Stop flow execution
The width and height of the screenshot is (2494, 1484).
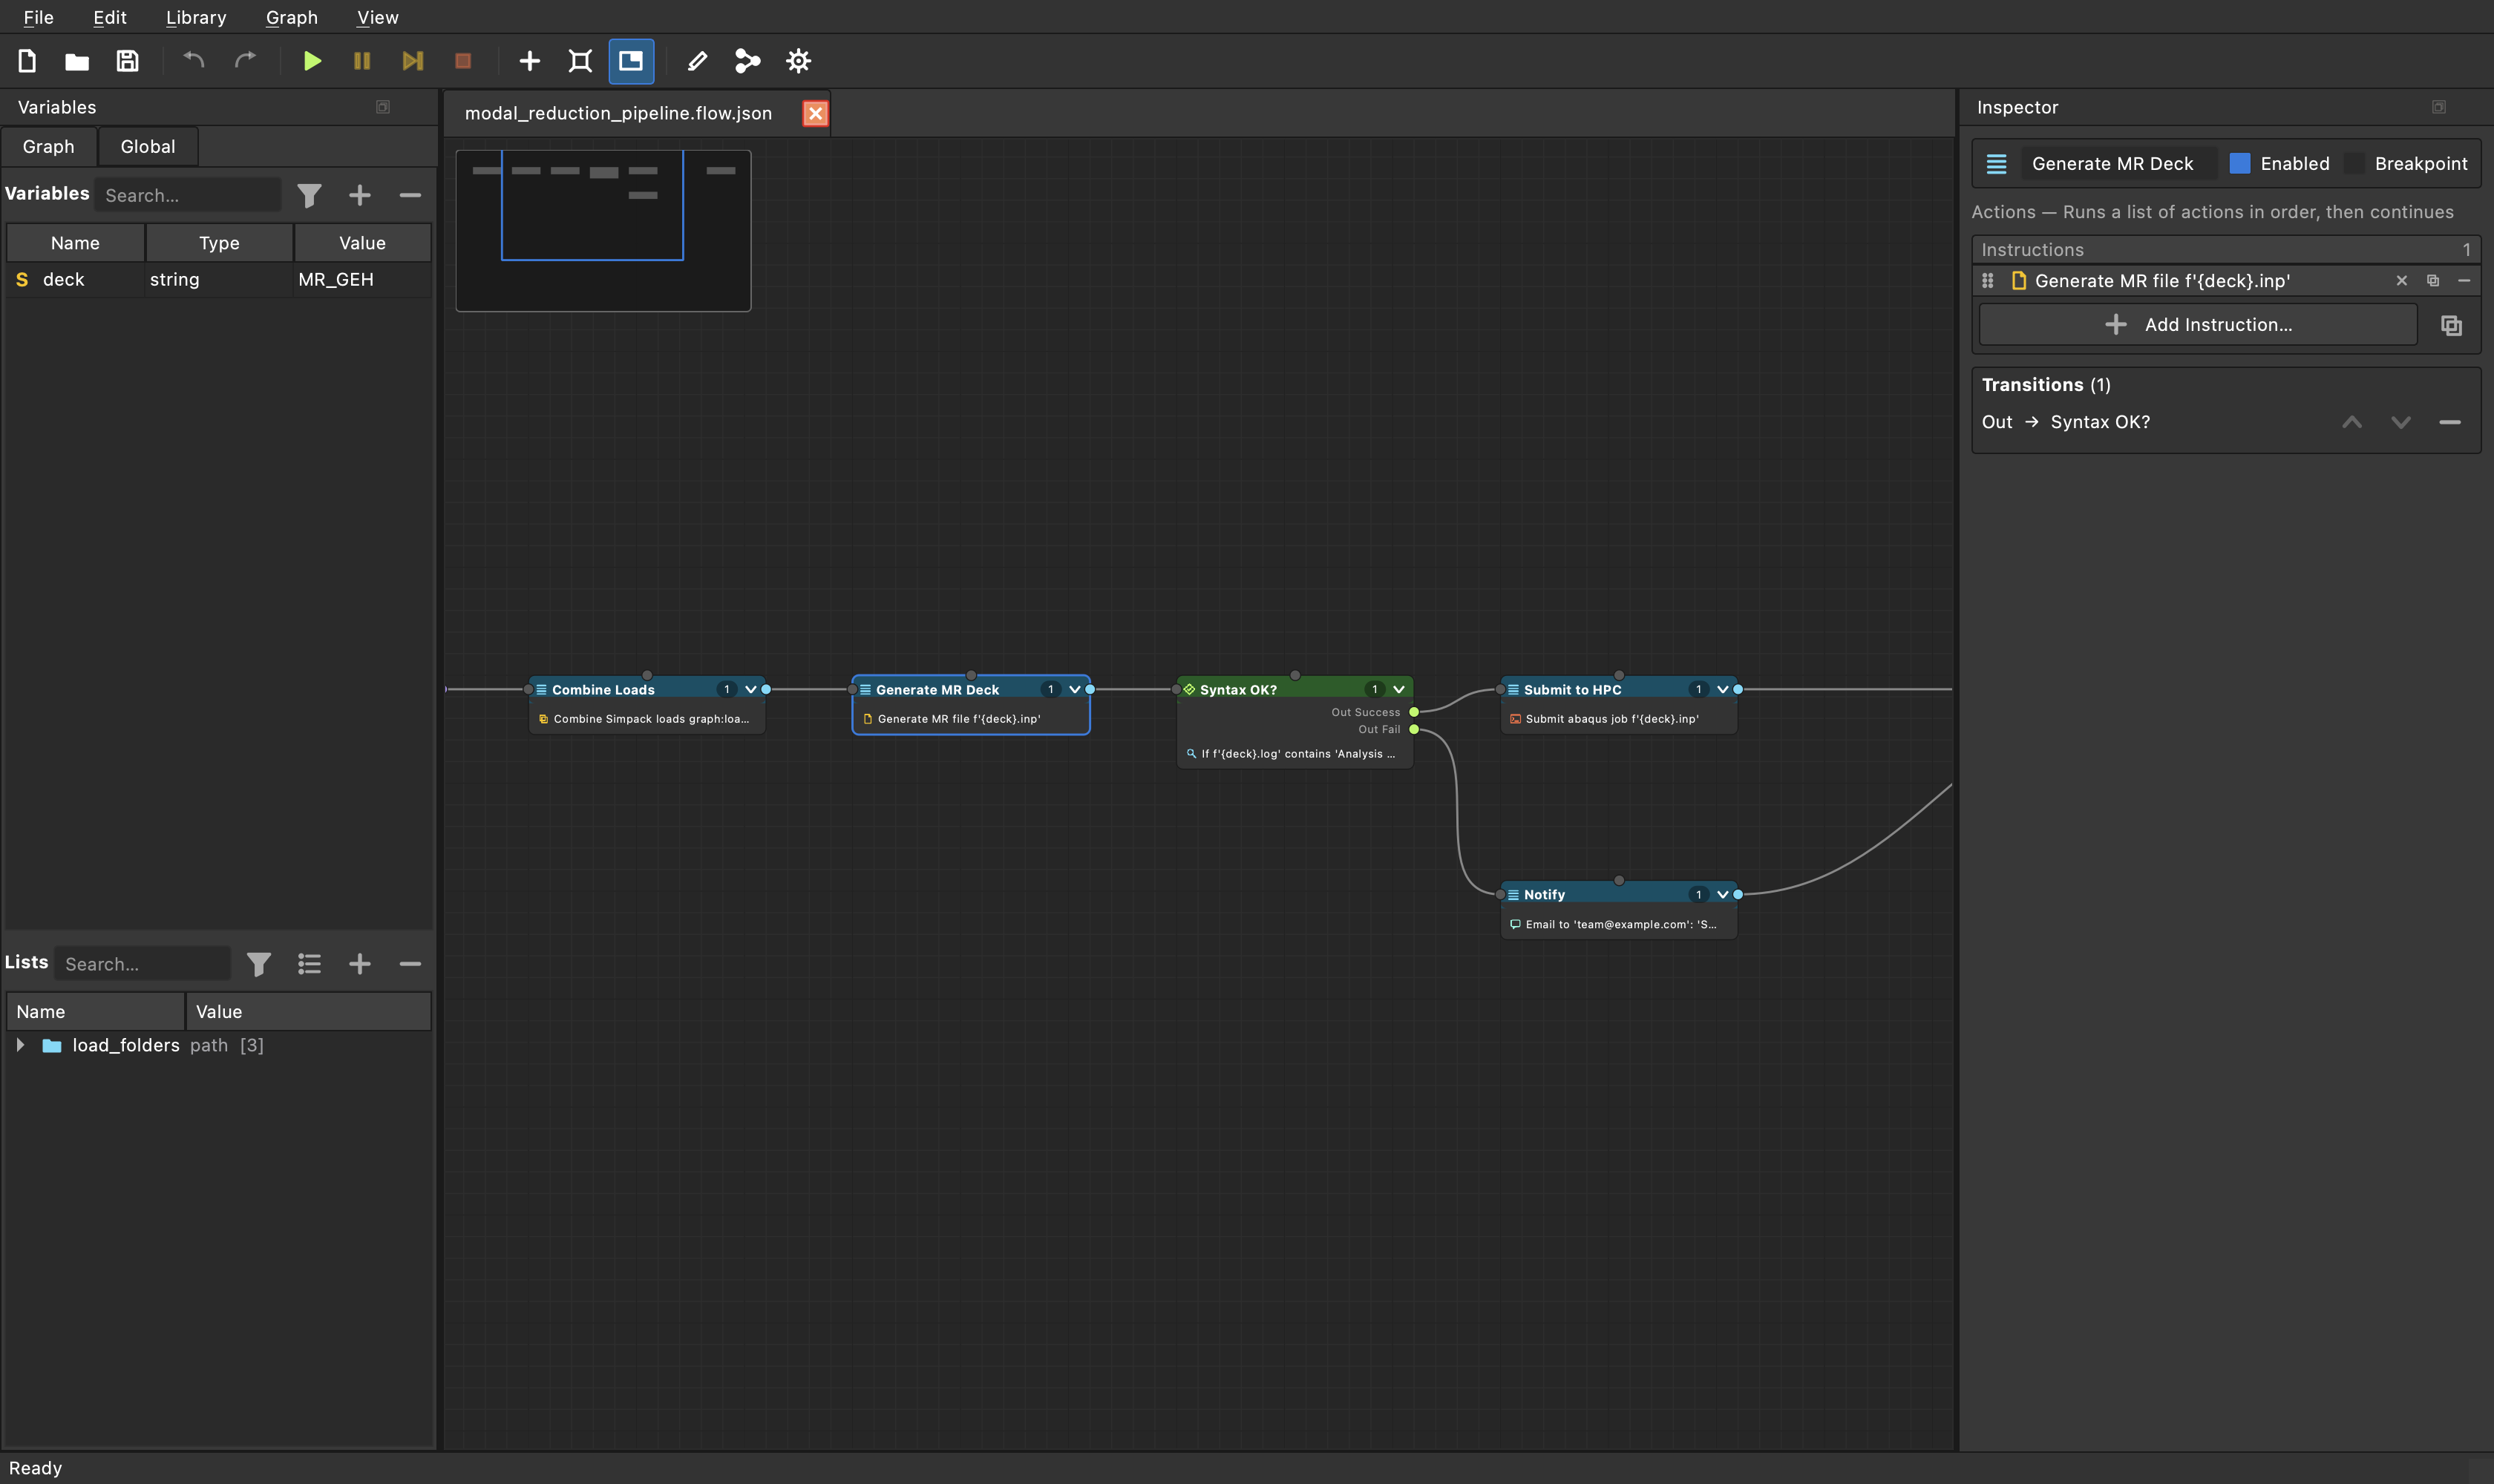pos(462,61)
